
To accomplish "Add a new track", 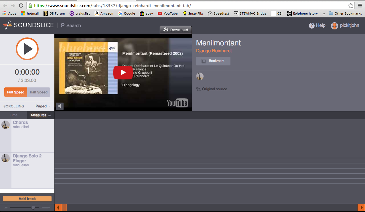I will (27, 199).
